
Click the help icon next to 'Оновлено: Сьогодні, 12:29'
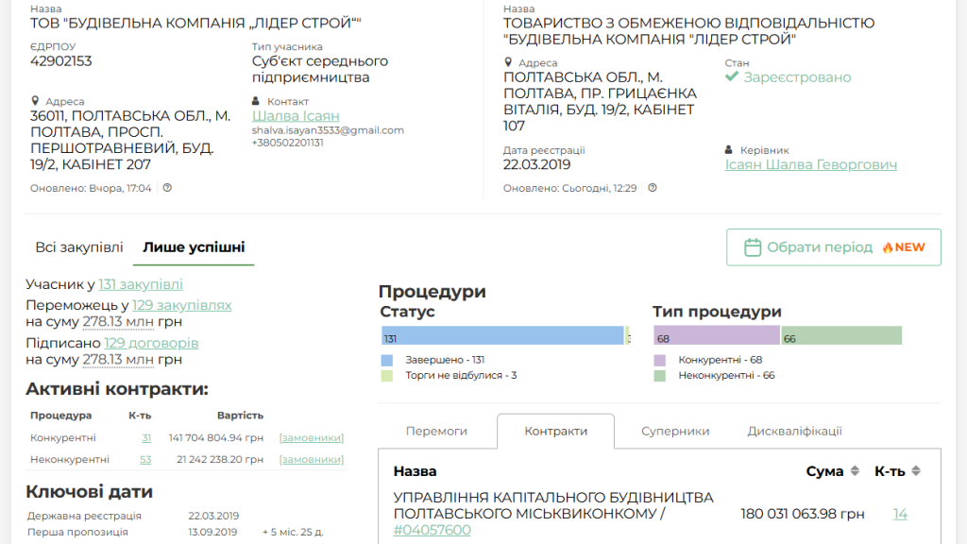point(653,188)
